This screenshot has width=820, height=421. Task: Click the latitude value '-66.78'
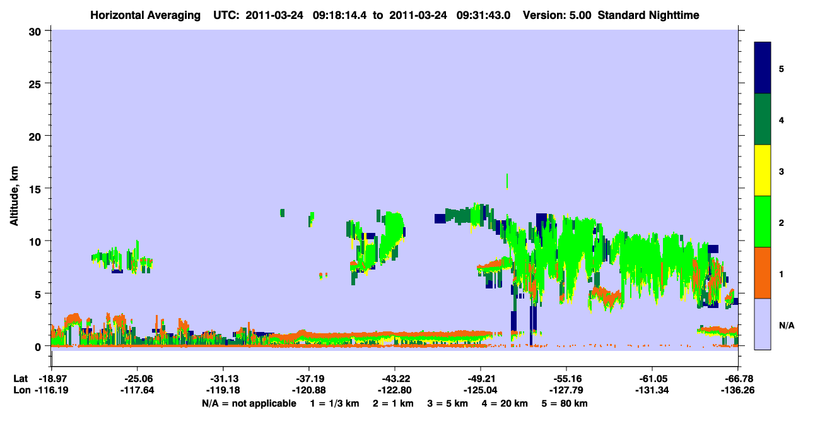tap(738, 379)
